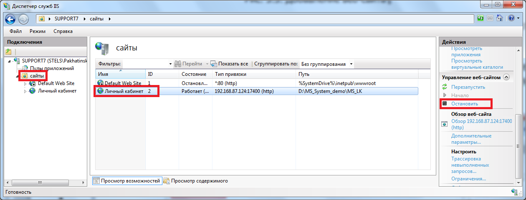Click the stop loading icon in the address bar
Viewport: 526px width, 200px height.
coord(490,18)
